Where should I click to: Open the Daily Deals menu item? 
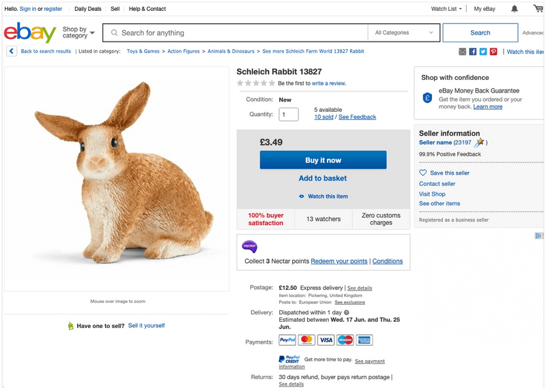coord(87,9)
